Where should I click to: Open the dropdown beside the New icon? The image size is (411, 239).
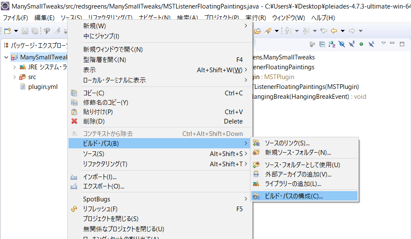coord(16,31)
